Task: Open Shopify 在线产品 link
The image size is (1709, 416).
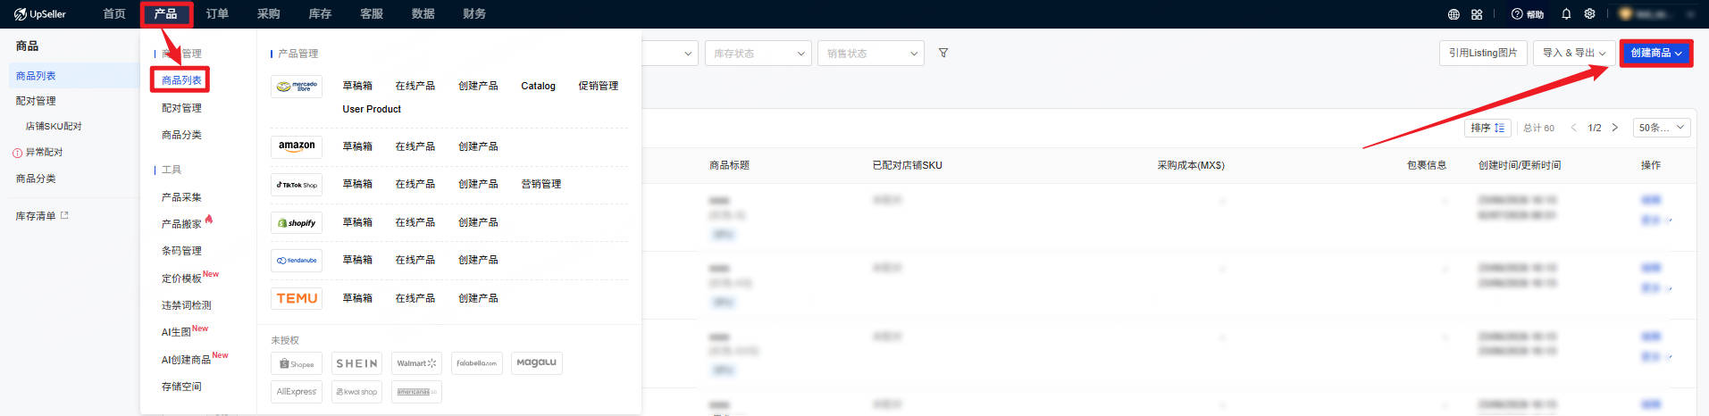Action: click(x=415, y=222)
